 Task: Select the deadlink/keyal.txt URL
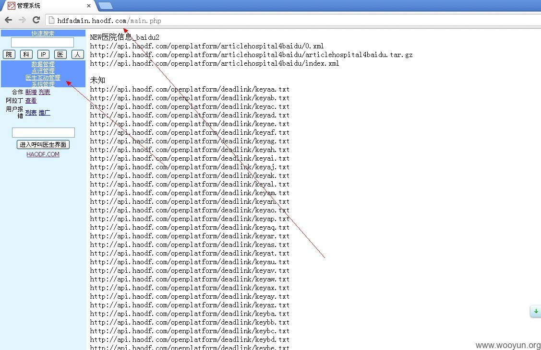click(x=190, y=184)
